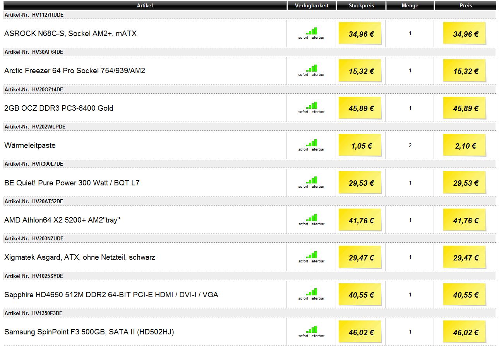Click quantity 1 in the AMD Athlon64 row
This screenshot has height=346, width=499.
410,220
